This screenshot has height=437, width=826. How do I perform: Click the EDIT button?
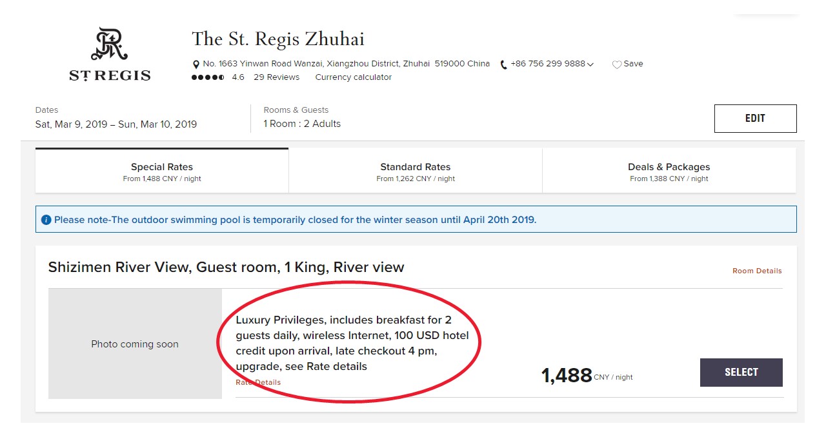tap(755, 119)
